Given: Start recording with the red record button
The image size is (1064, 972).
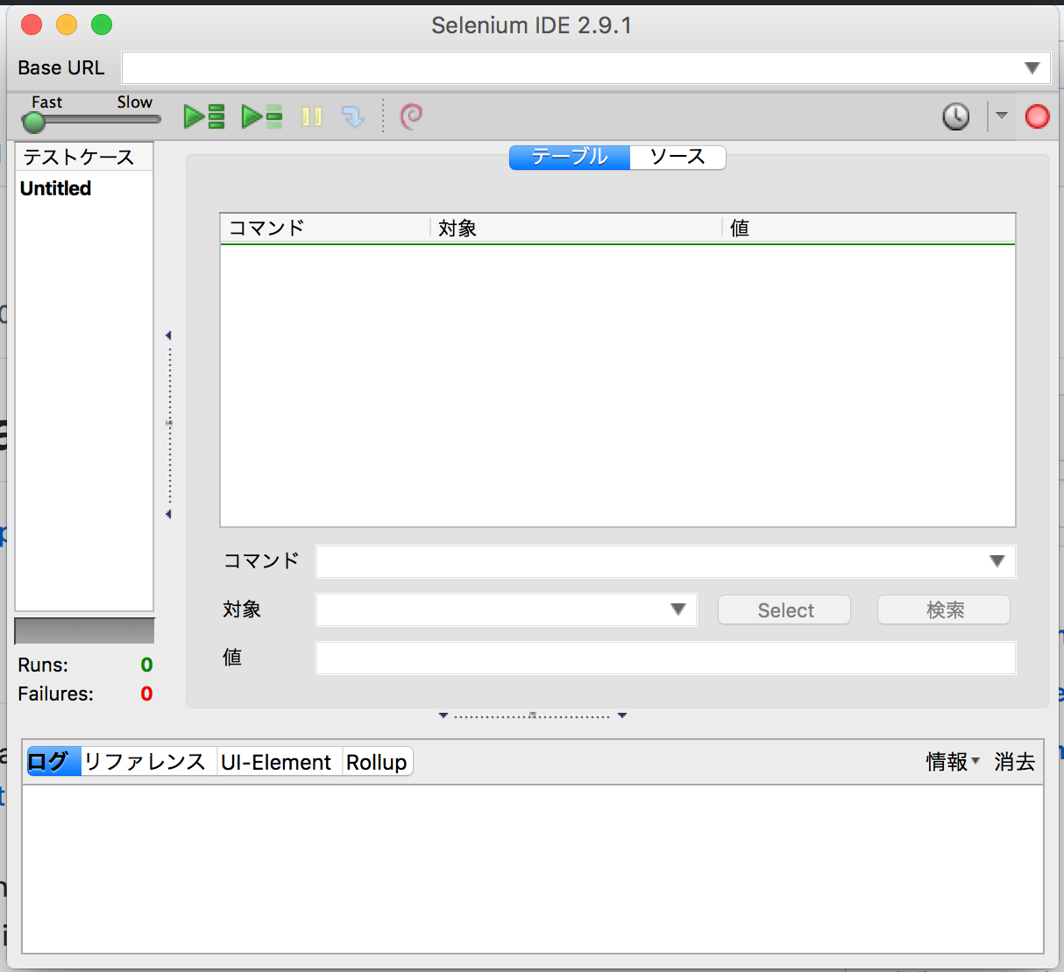Looking at the screenshot, I should [1037, 116].
